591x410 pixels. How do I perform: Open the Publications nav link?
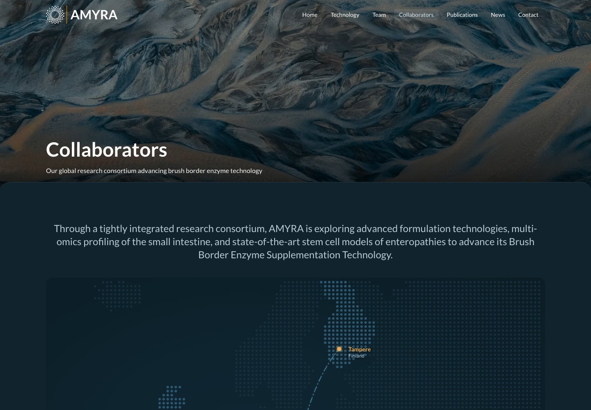click(462, 15)
